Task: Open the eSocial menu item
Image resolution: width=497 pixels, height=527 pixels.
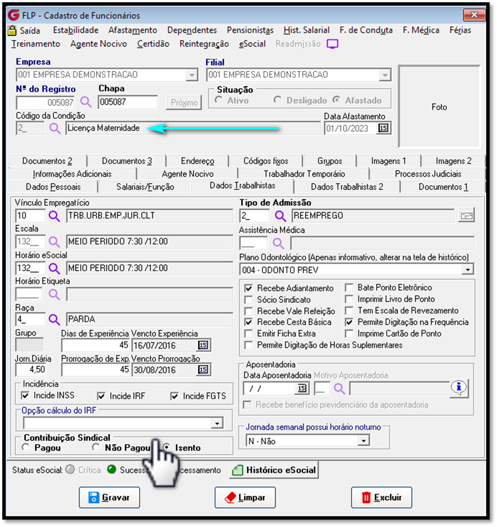Action: click(x=252, y=44)
